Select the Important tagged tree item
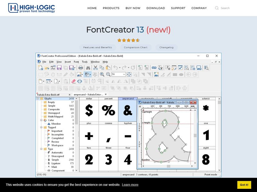 pyautogui.click(x=57, y=131)
